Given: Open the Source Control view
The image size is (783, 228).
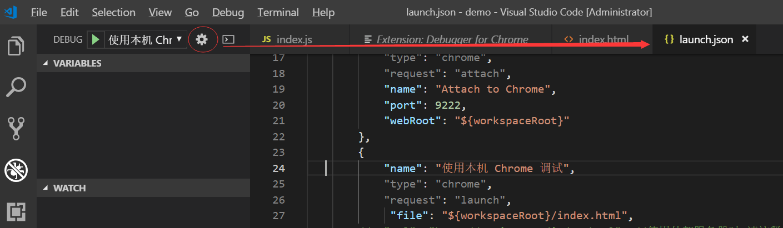Looking at the screenshot, I should pyautogui.click(x=17, y=128).
